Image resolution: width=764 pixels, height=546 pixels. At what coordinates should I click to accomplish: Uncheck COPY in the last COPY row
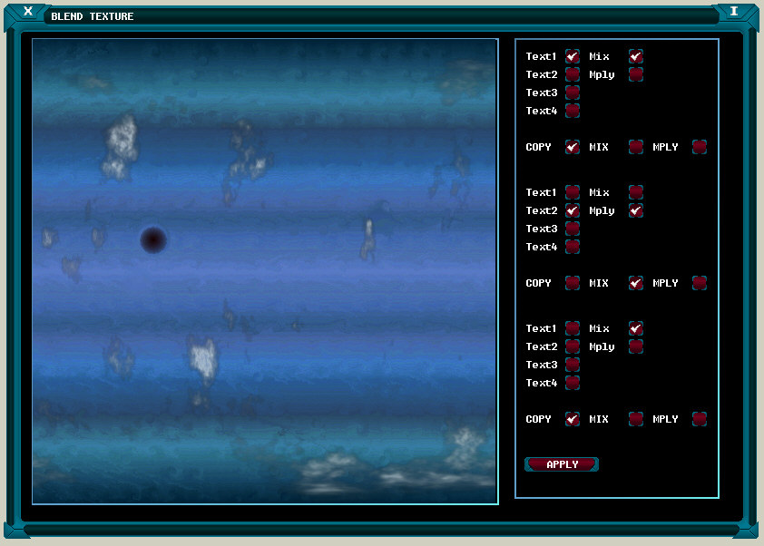(x=573, y=419)
